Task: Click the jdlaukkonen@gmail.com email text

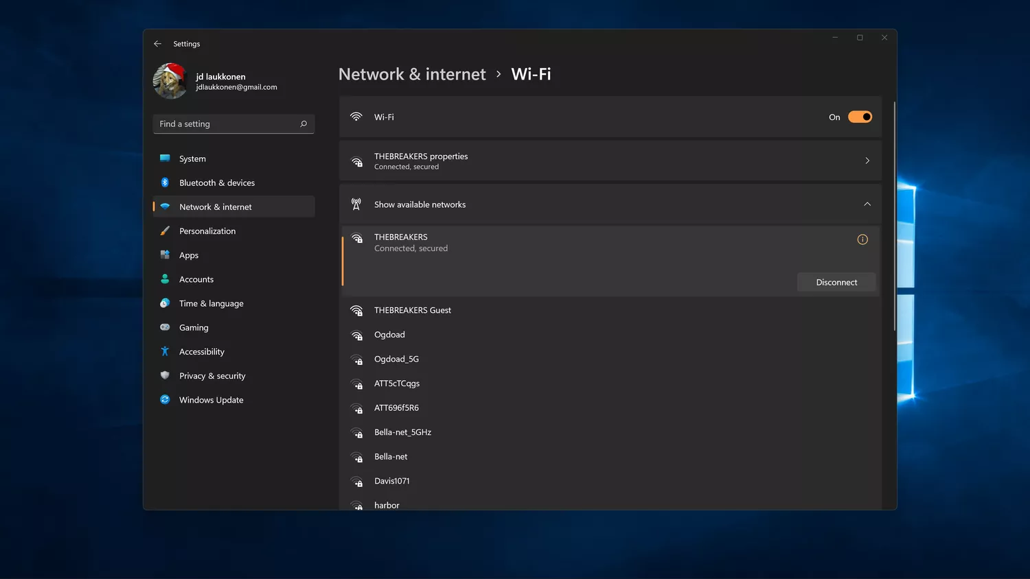Action: [236, 87]
